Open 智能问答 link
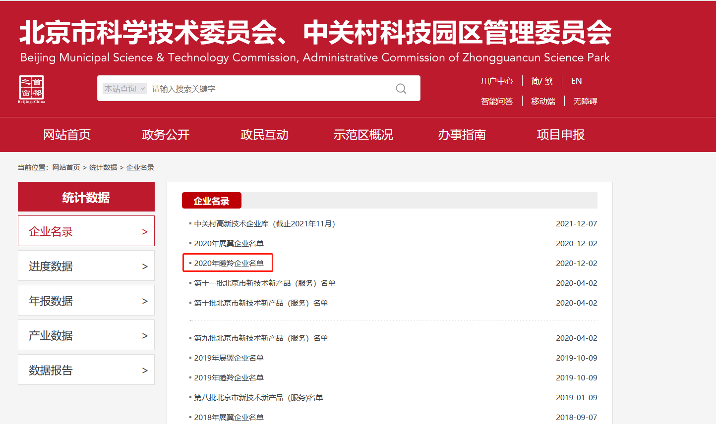 pos(497,101)
